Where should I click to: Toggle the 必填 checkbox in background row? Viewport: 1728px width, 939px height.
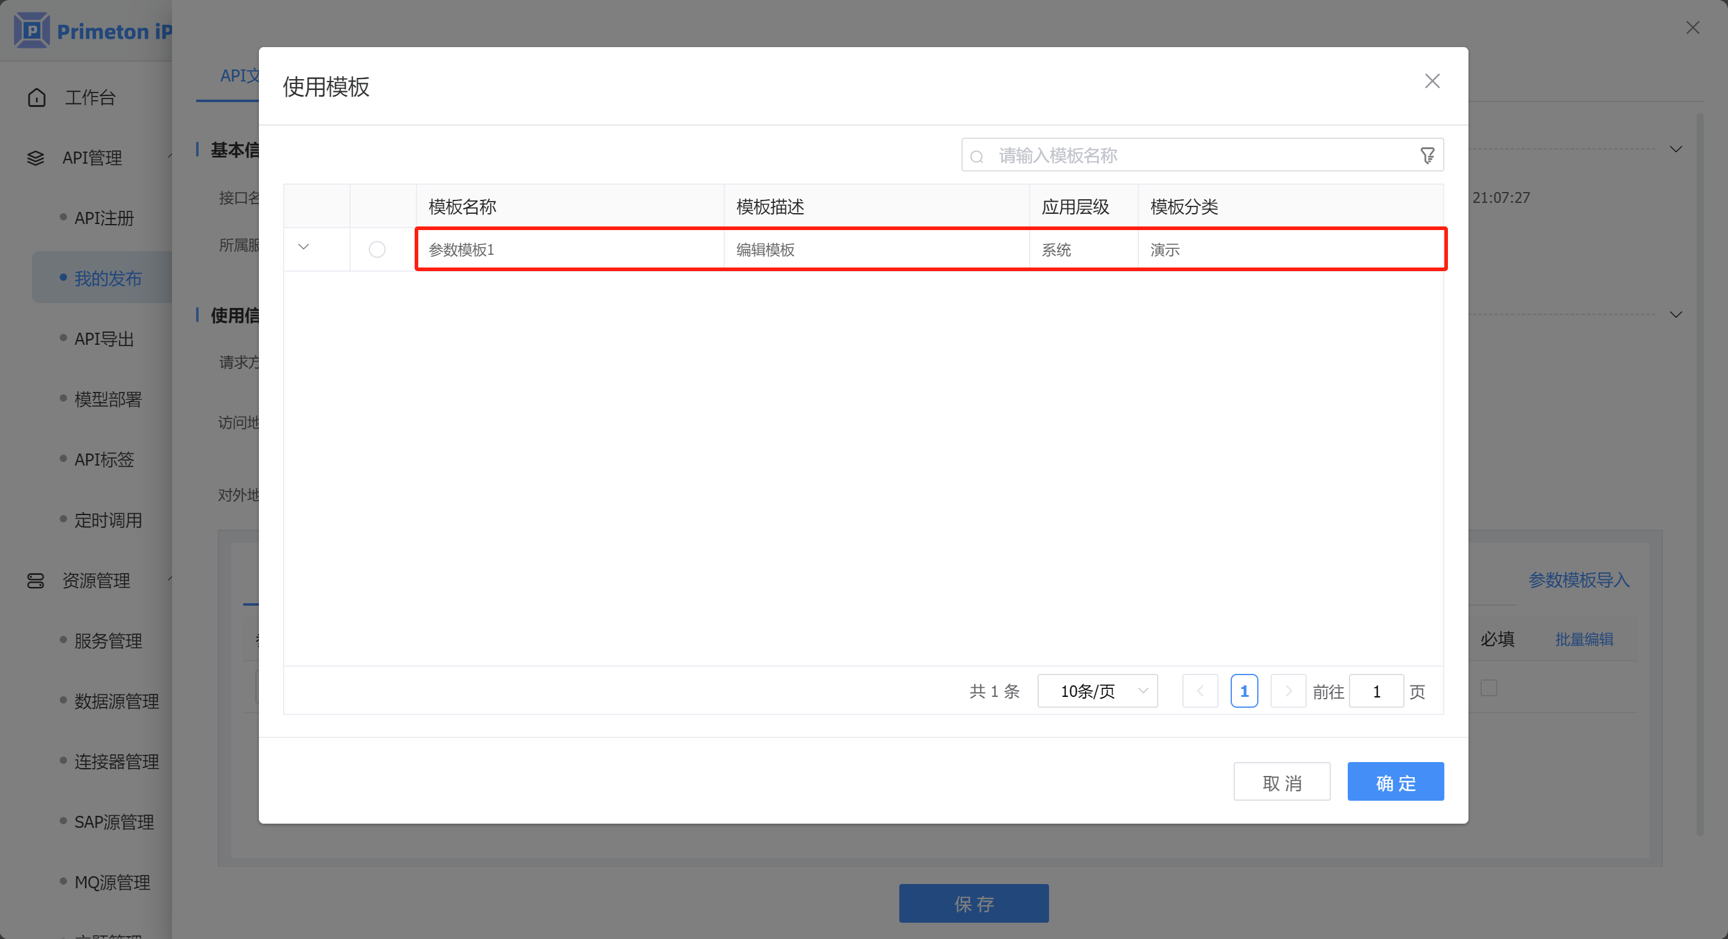pyautogui.click(x=1488, y=688)
